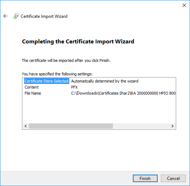Click the C:\Downloads file path value

[x=123, y=93]
